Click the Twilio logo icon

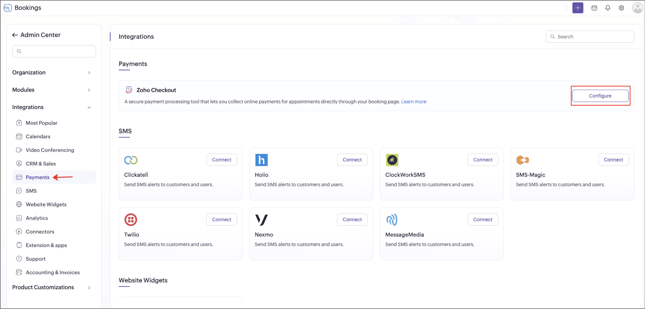[131, 219]
